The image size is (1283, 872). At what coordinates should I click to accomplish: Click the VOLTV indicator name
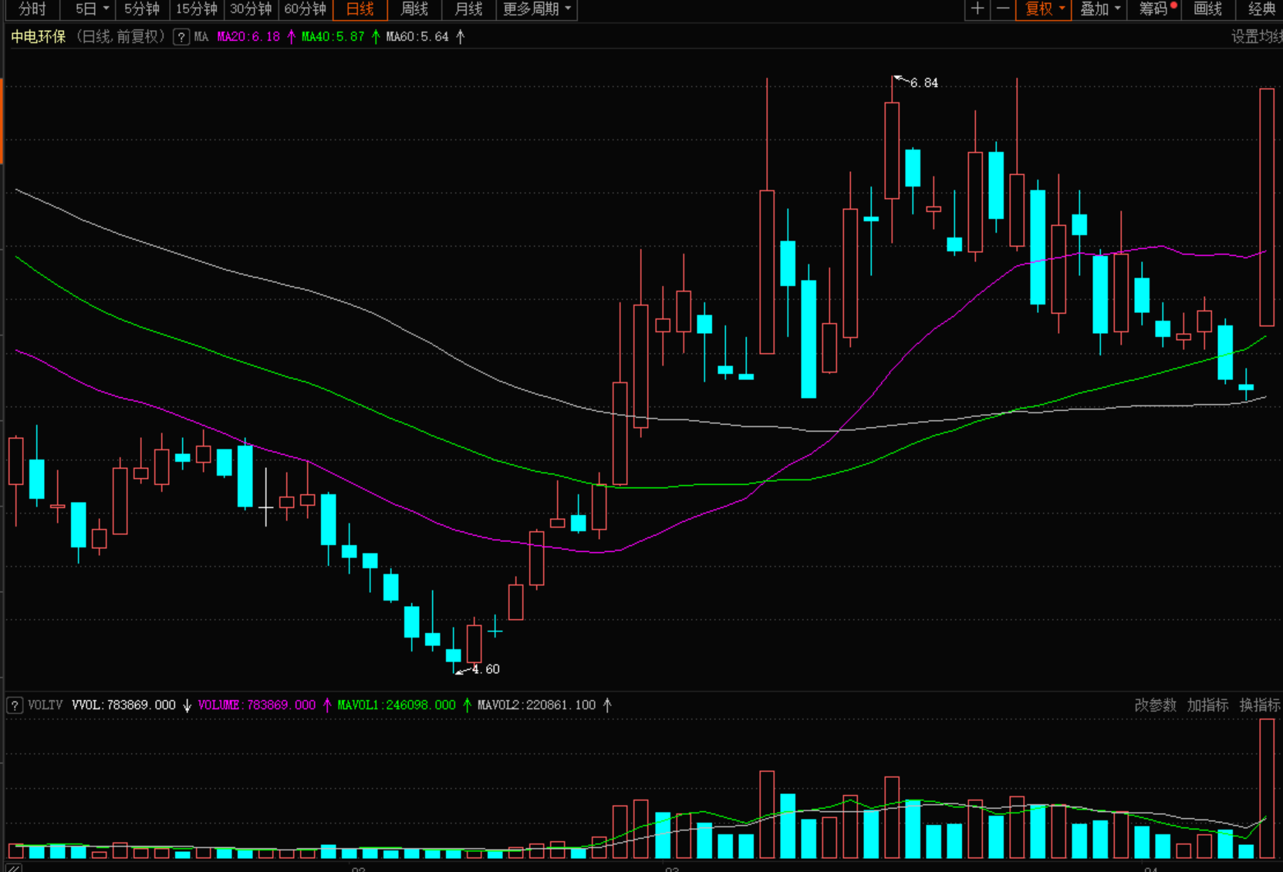point(45,705)
